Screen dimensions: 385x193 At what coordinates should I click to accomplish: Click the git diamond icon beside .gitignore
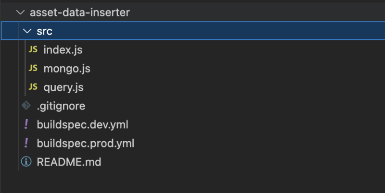(26, 106)
